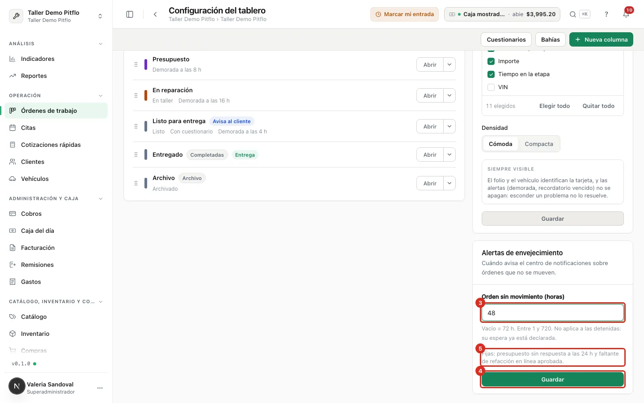The width and height of the screenshot is (644, 403).
Task: Open Indicadores from sidebar
Action: click(56, 59)
